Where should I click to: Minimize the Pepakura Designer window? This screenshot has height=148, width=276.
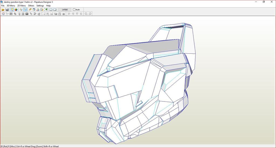coord(256,2)
